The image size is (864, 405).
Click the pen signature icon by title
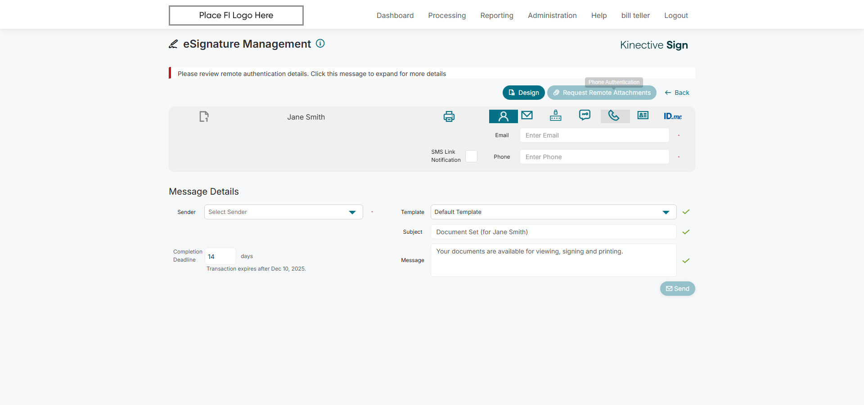tap(173, 44)
